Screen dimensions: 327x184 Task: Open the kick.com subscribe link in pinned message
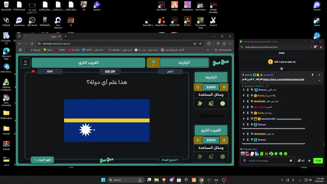[x=284, y=79]
